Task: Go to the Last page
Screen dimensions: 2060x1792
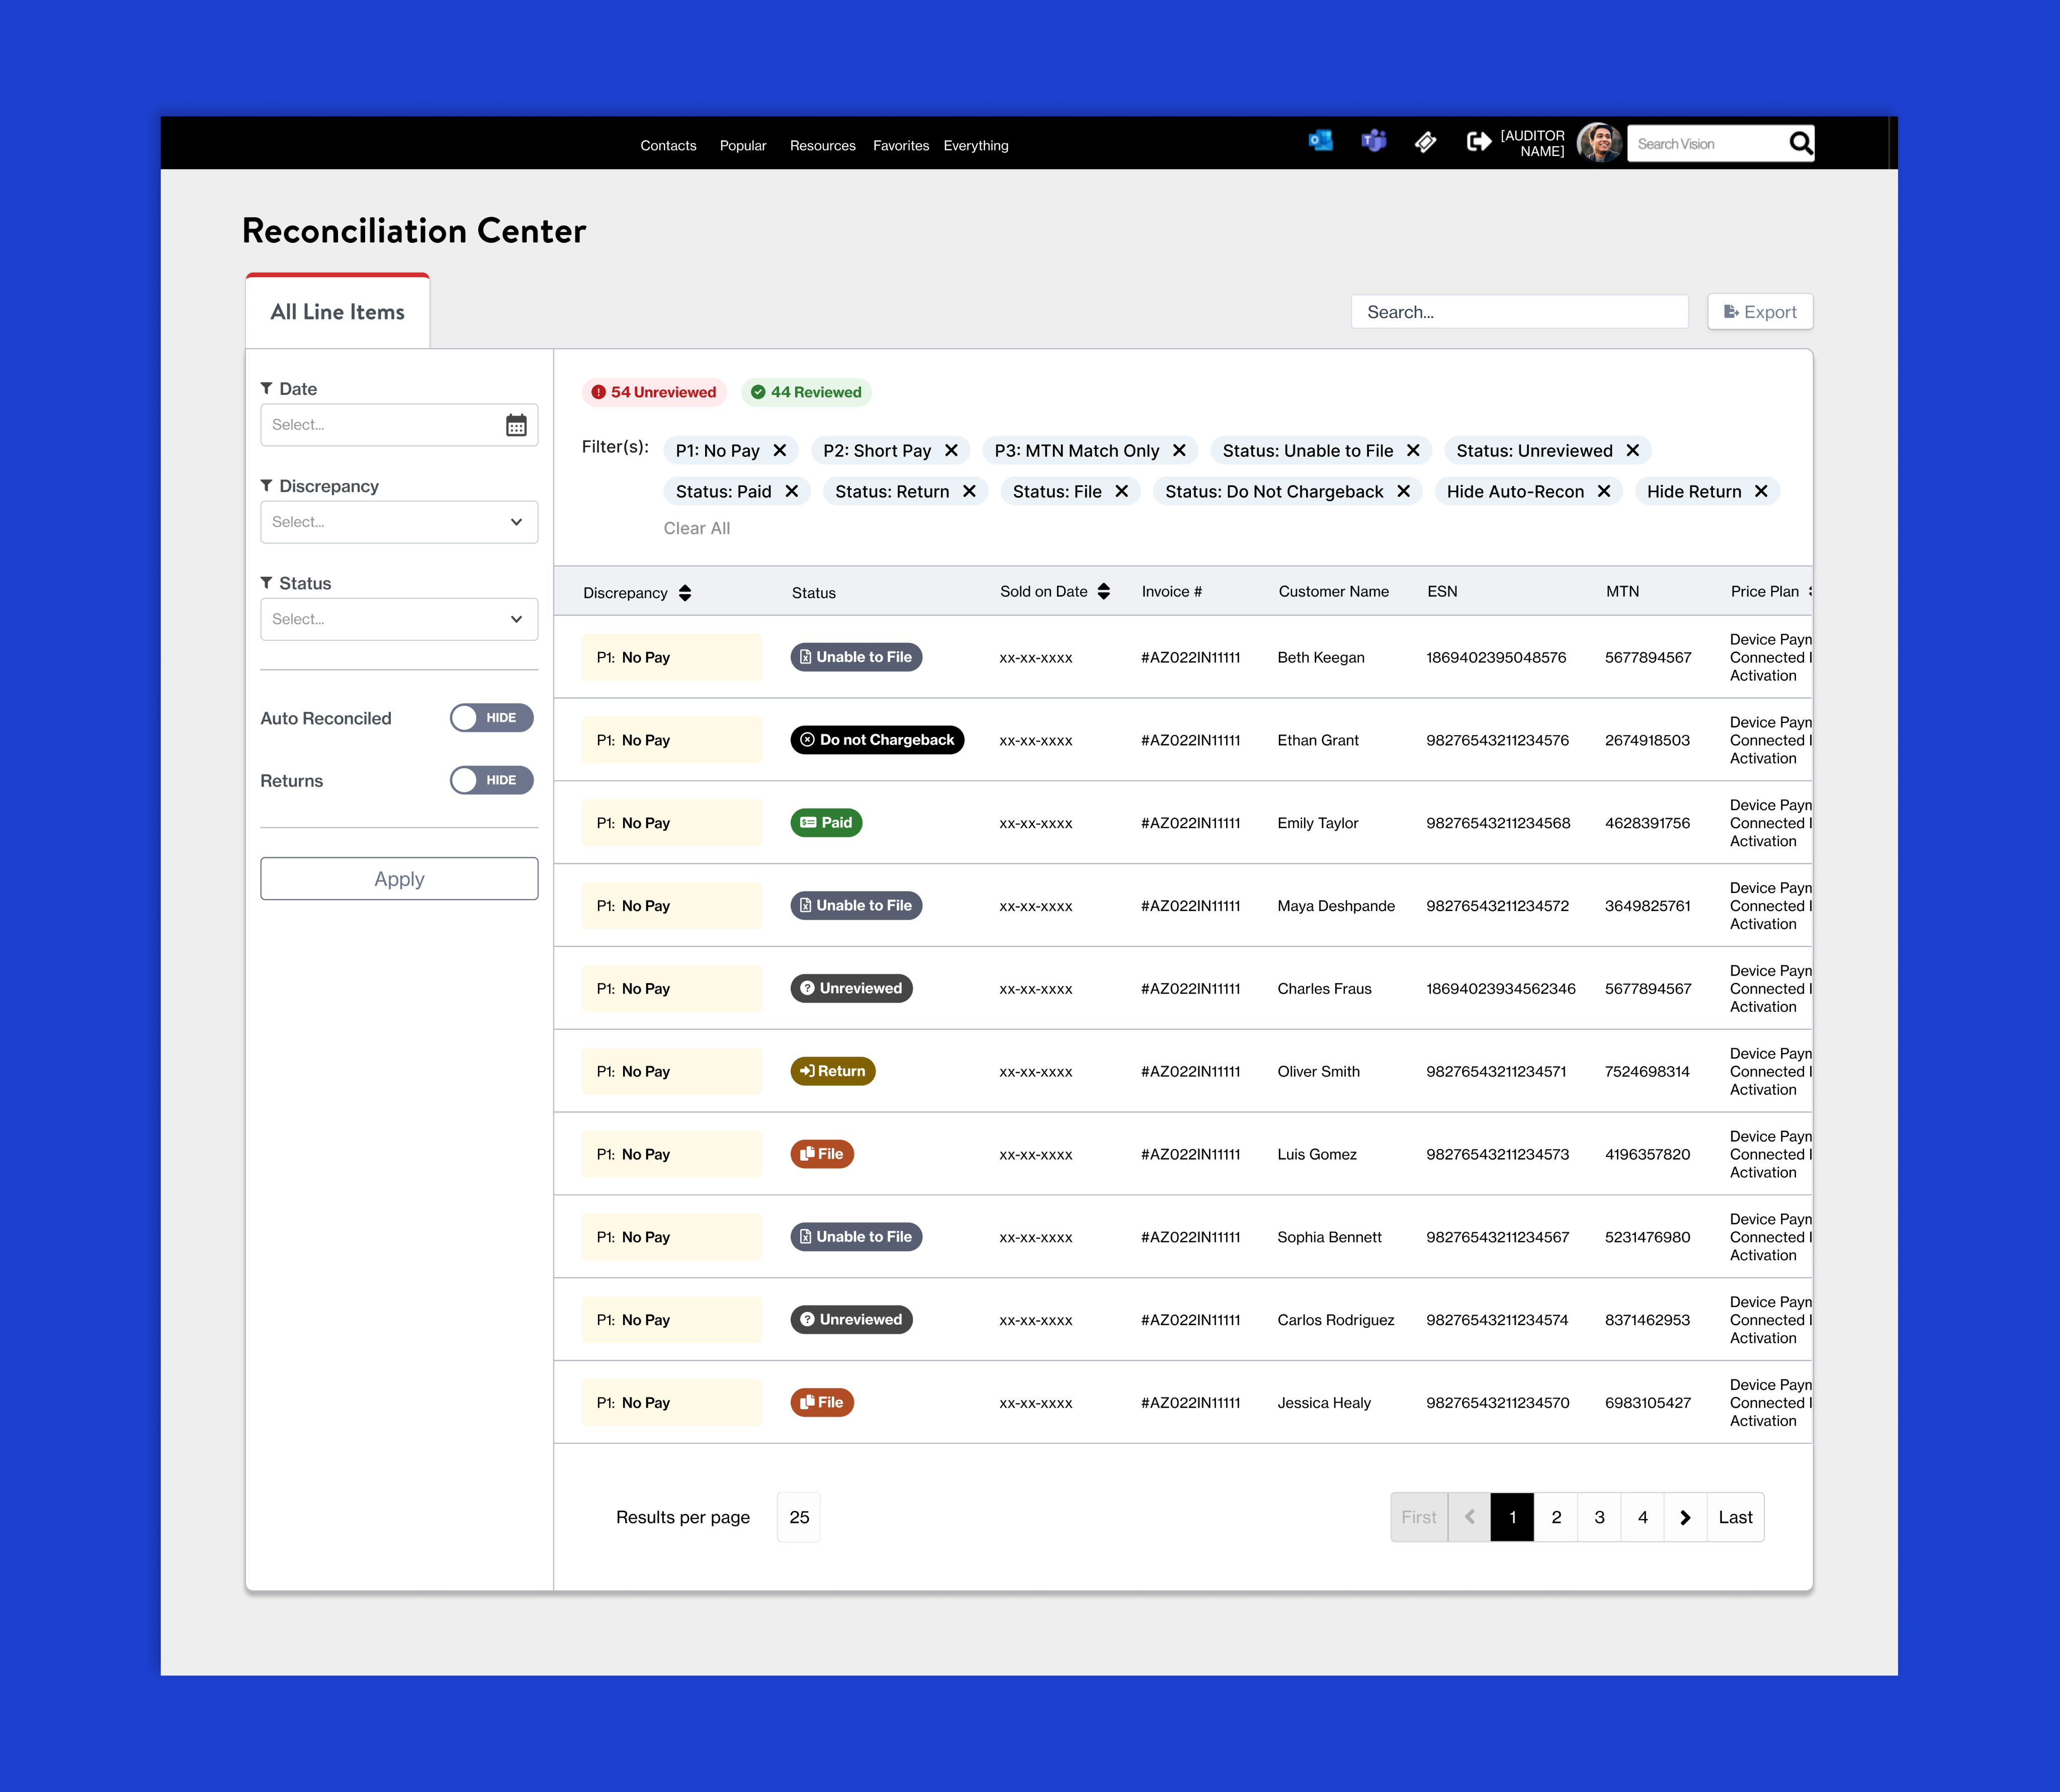Action: click(1735, 1517)
